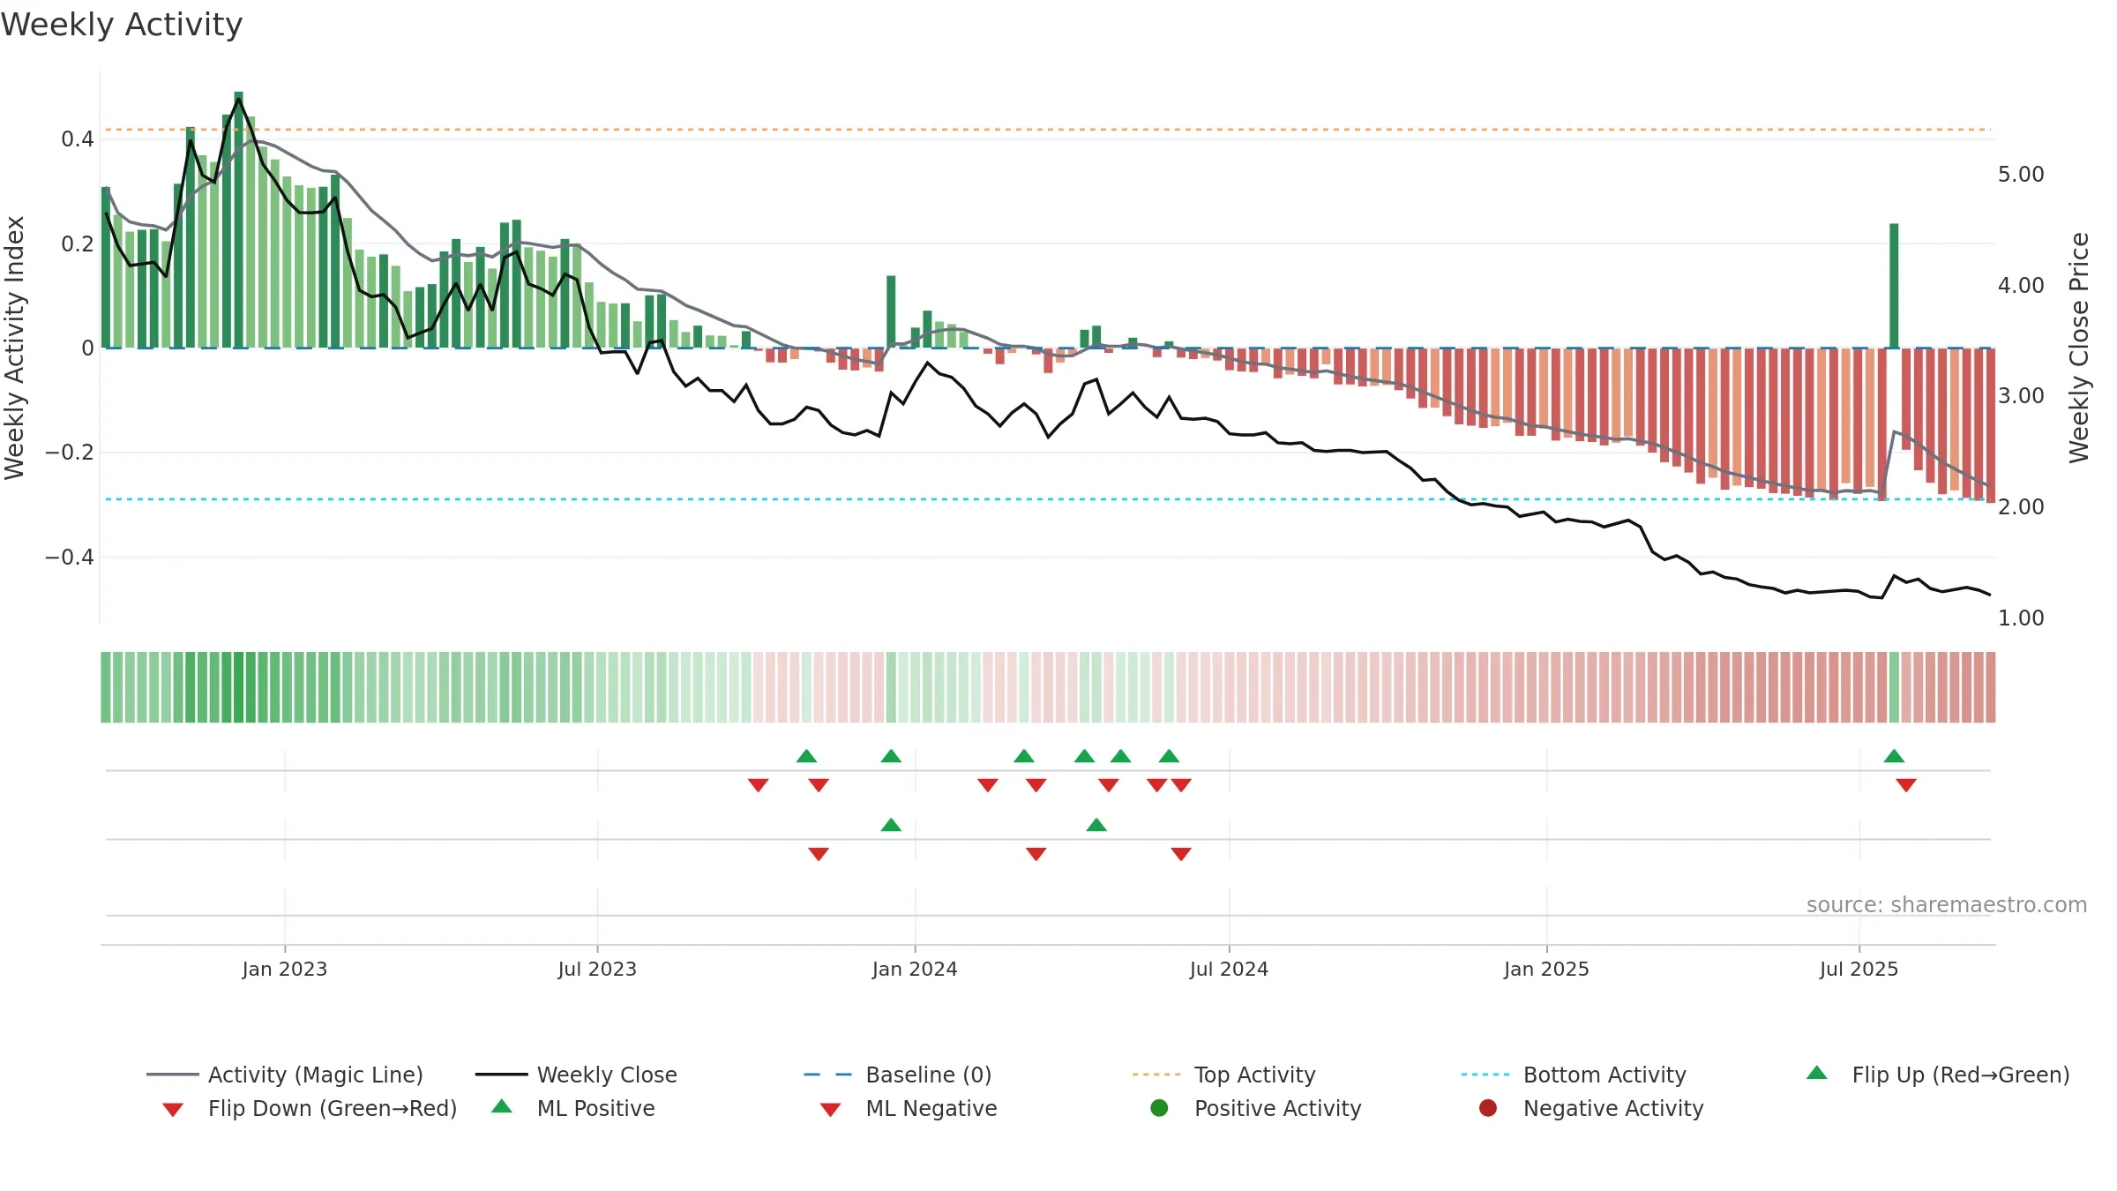Click the Jul 2024 x-axis label
This screenshot has width=2117, height=1191.
coord(1229,969)
